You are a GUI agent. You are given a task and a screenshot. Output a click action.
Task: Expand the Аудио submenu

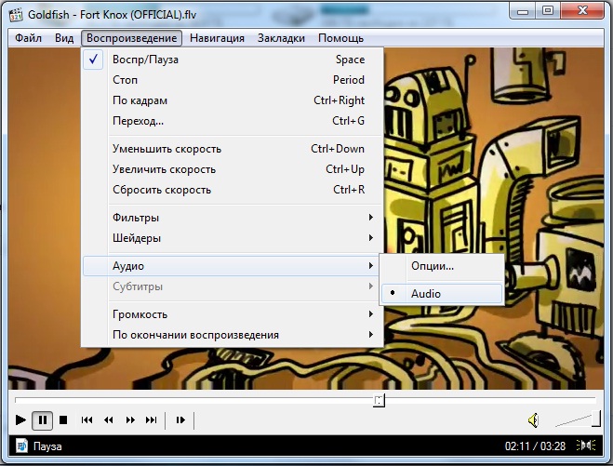click(233, 266)
